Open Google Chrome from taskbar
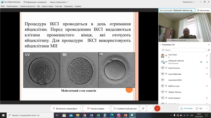This screenshot has height=118, width=211. 84,115
